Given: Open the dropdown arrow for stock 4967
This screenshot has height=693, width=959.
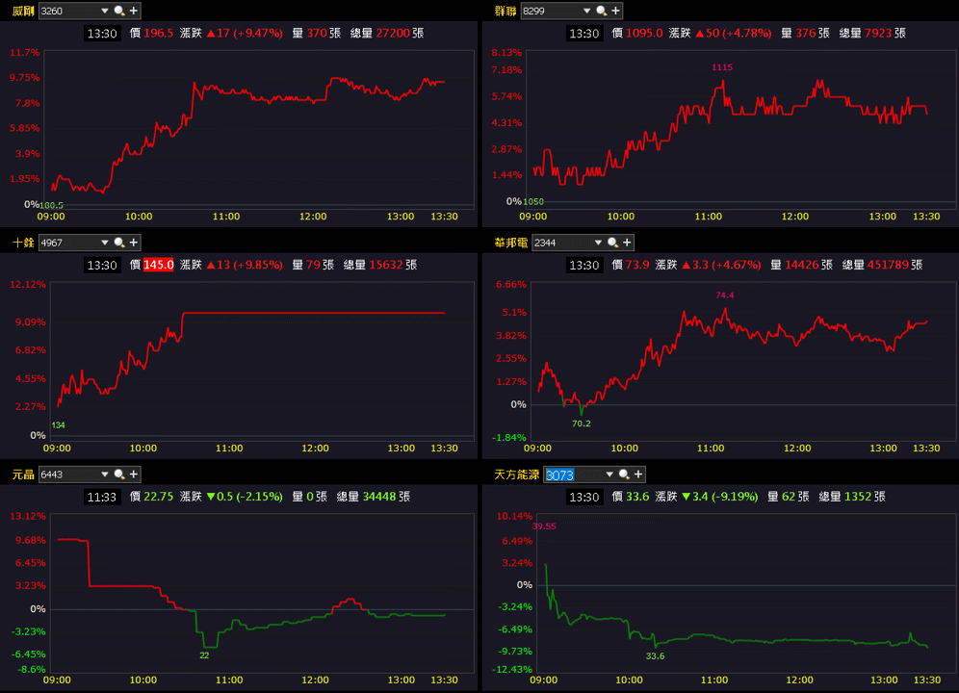Looking at the screenshot, I should 105,243.
